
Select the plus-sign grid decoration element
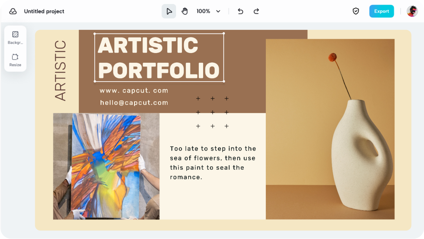(x=213, y=112)
